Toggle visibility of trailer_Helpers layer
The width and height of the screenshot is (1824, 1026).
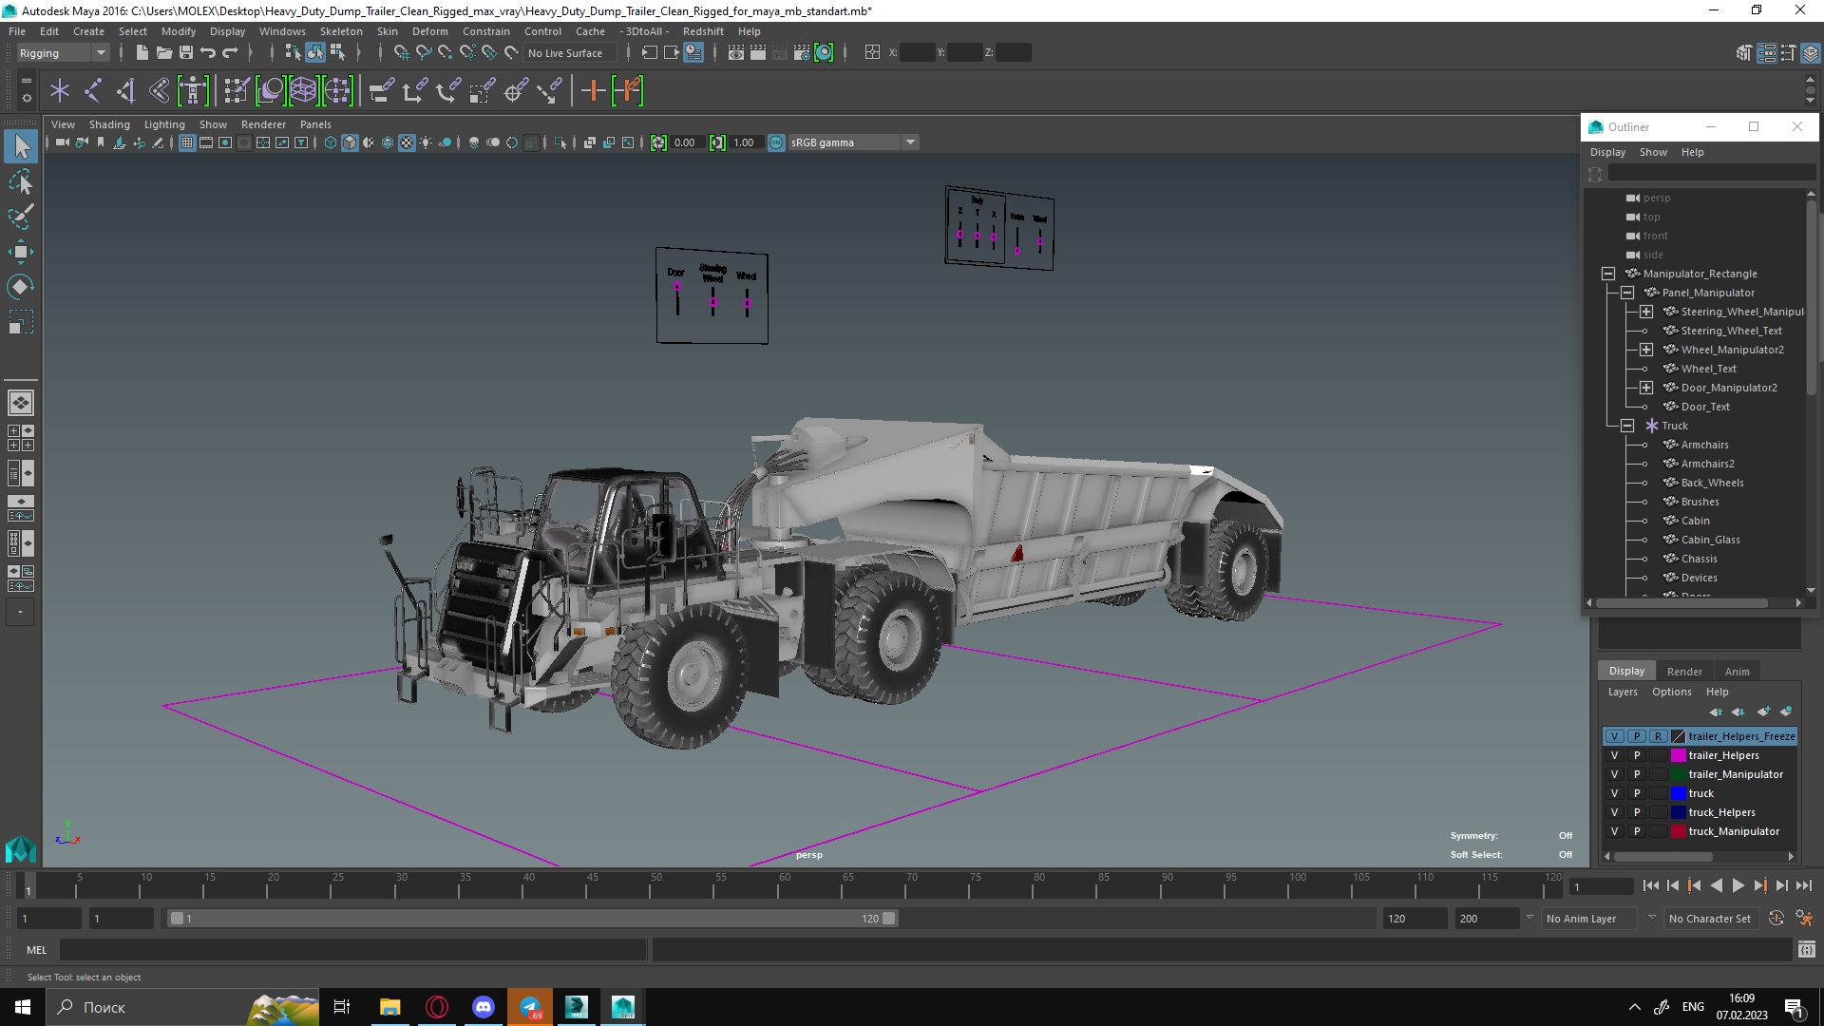coord(1614,755)
